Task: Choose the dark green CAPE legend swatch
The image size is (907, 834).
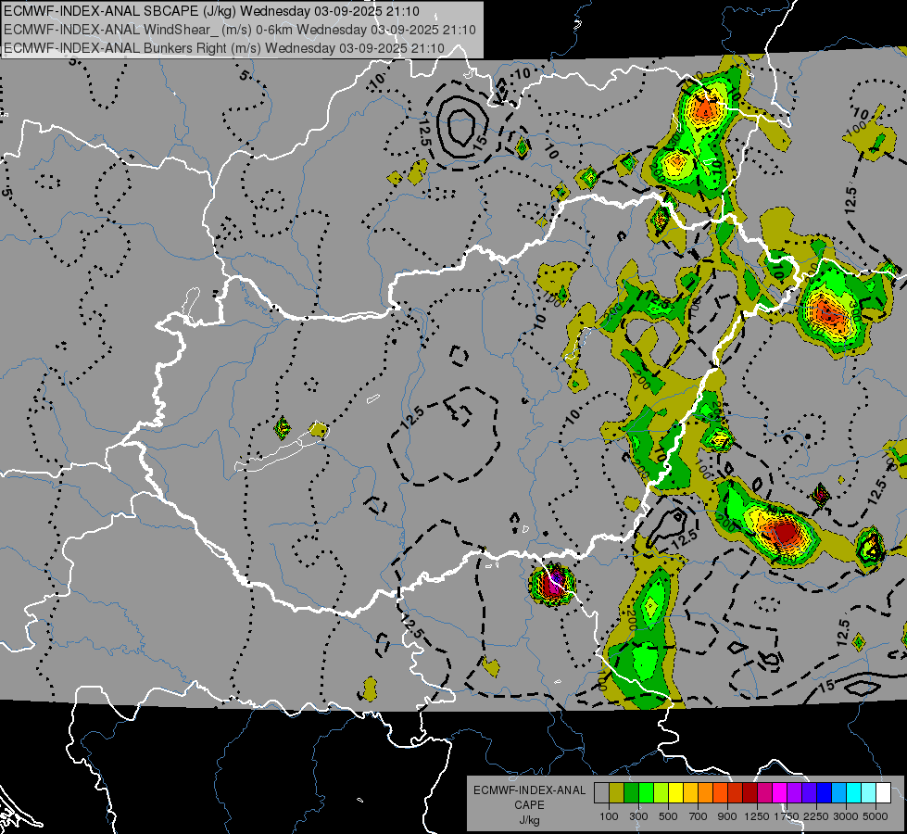Action: coord(631,792)
